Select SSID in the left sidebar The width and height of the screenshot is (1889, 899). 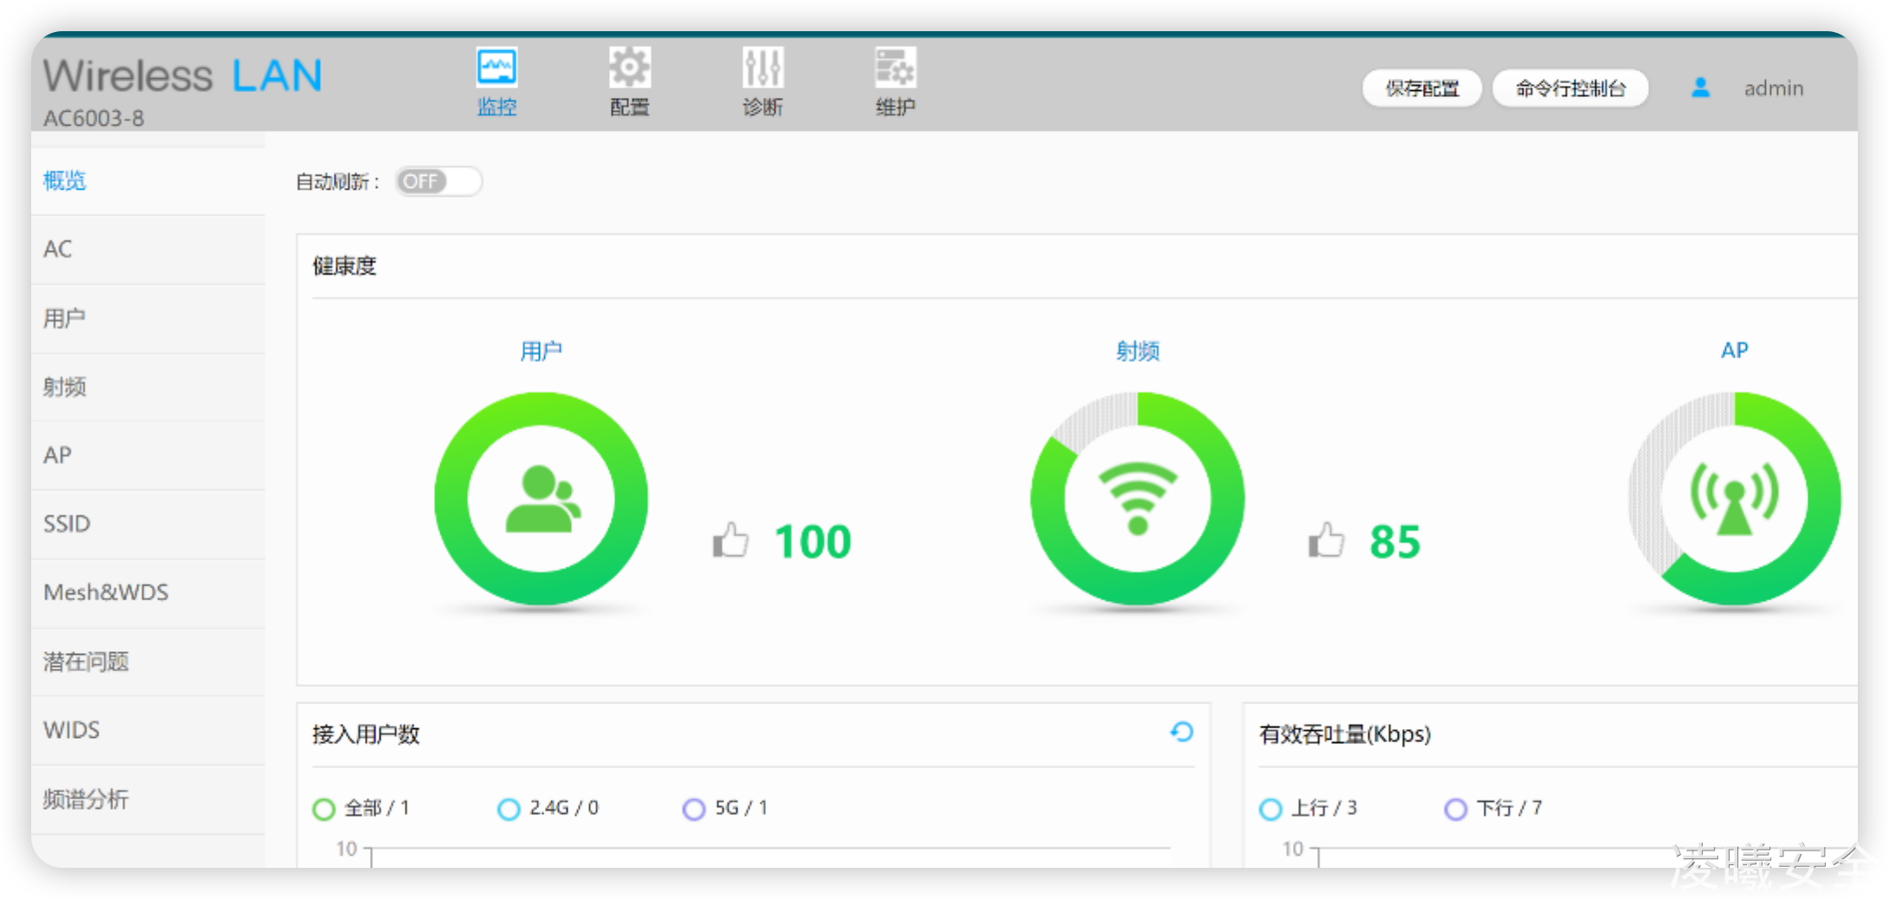coord(67,524)
